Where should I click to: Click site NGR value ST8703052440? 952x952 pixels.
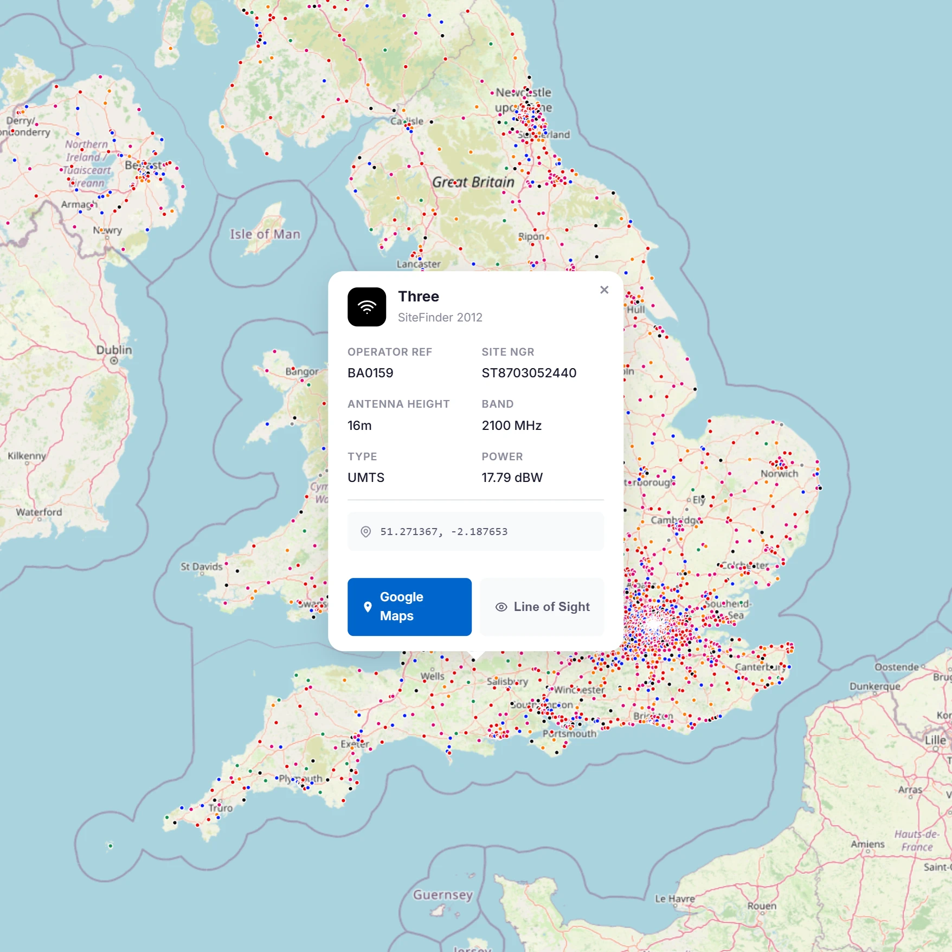(x=529, y=373)
